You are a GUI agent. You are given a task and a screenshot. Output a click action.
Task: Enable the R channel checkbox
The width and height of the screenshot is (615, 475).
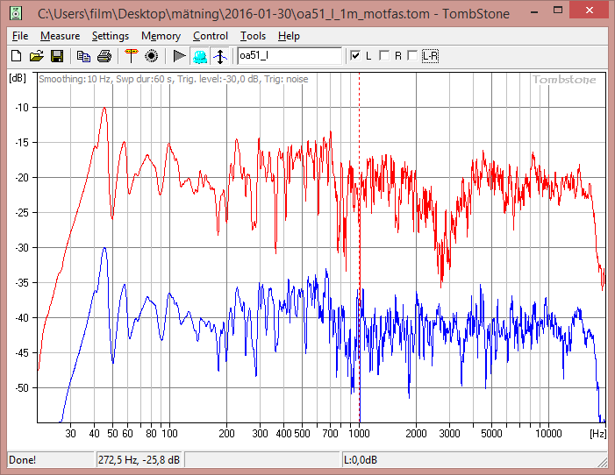pos(384,56)
